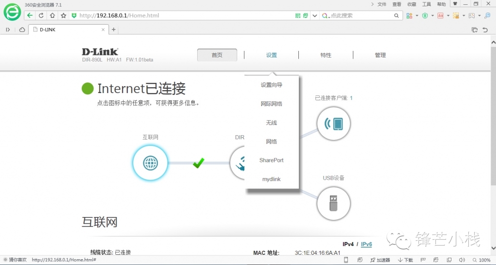Click the green online-banking shield icon
Screen dimensions: 496x265
click(425, 16)
